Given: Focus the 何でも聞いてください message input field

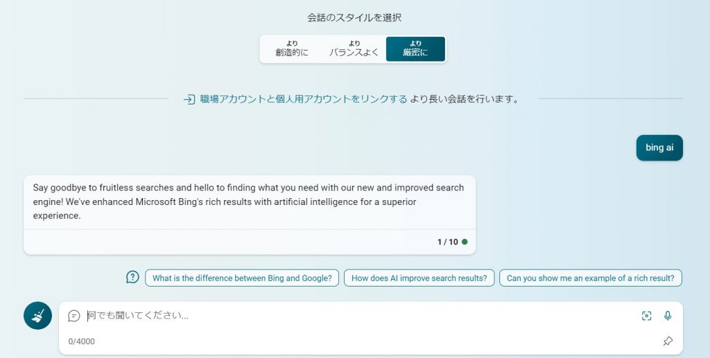Looking at the screenshot, I should (347, 316).
